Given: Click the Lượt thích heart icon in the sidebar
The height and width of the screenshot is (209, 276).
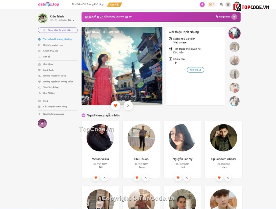Looking at the screenshot, I should click(40, 70).
